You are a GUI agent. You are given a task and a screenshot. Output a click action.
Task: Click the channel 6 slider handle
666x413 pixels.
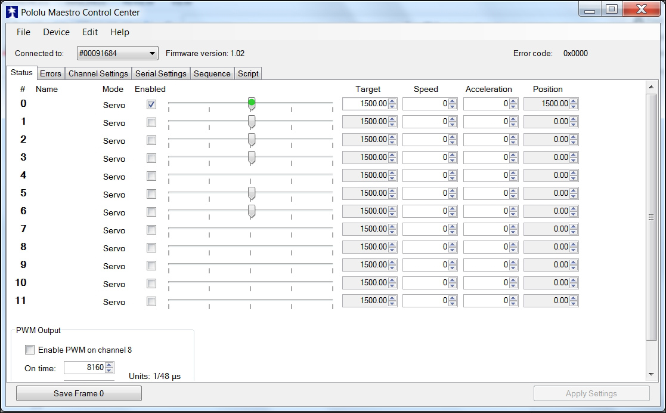tap(252, 211)
